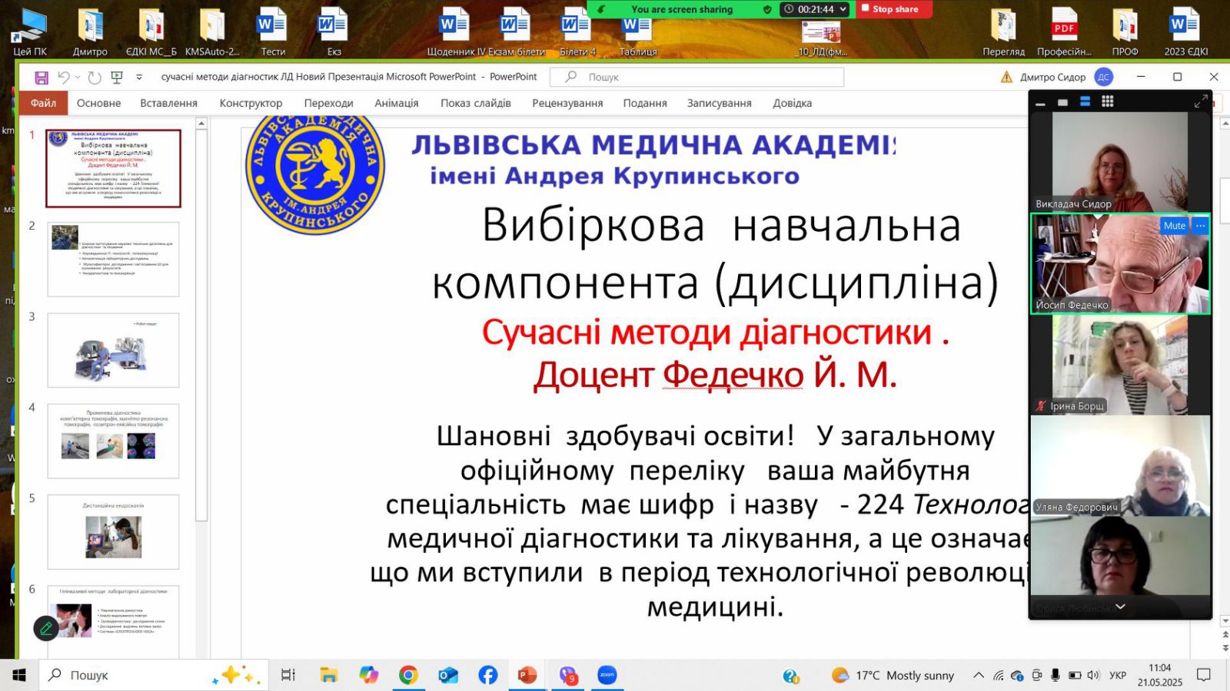
Task: Click the taskbar Пошук search field
Action: pyautogui.click(x=154, y=675)
